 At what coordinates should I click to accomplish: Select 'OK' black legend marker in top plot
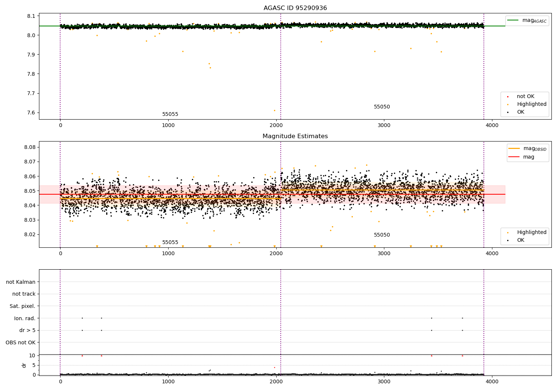pyautogui.click(x=508, y=112)
